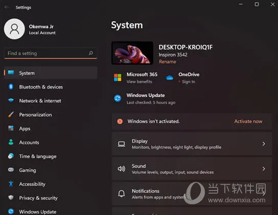Click the OneDrive cloud icon
The image size is (278, 215).
coord(170,77)
